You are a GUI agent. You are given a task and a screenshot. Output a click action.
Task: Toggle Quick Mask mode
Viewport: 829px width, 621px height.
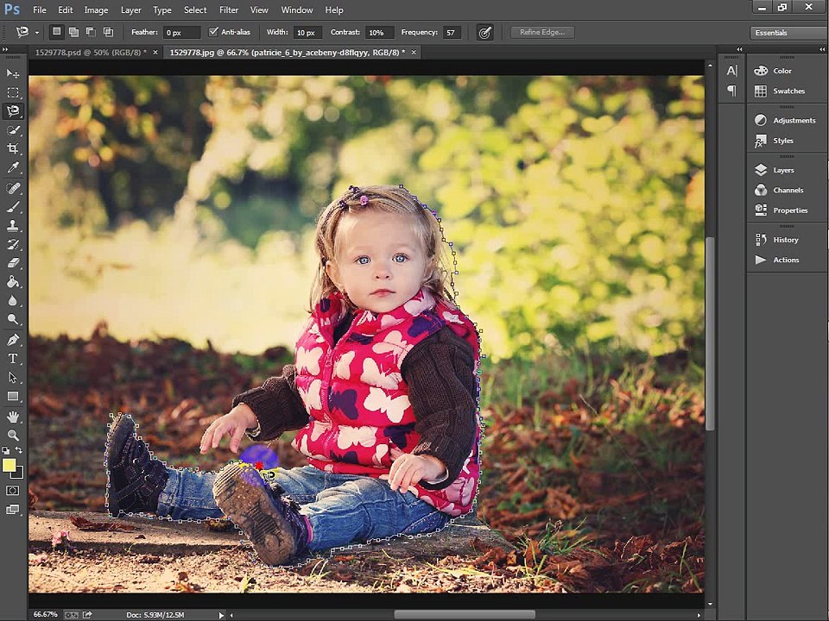click(x=13, y=491)
